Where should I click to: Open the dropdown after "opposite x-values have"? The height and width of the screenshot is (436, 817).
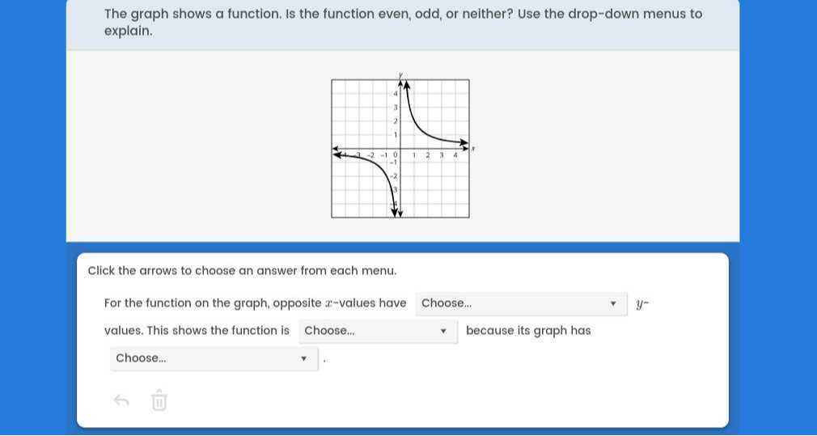coord(522,303)
